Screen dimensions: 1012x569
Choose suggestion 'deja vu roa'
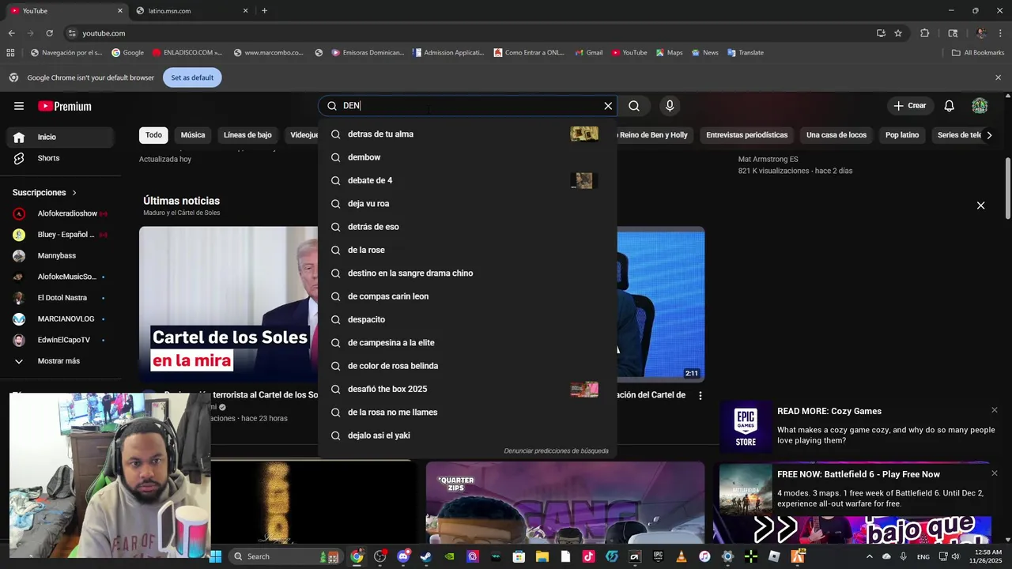click(x=467, y=204)
